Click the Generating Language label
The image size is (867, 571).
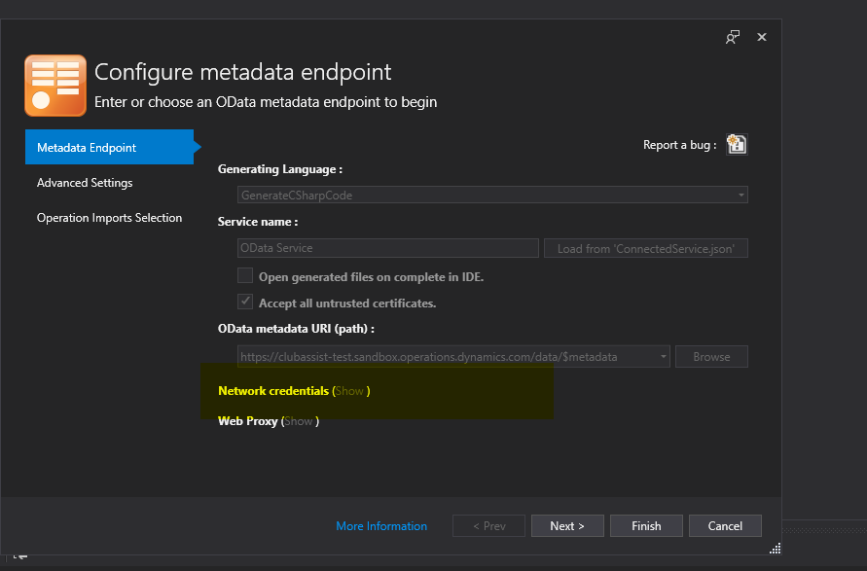pos(280,169)
